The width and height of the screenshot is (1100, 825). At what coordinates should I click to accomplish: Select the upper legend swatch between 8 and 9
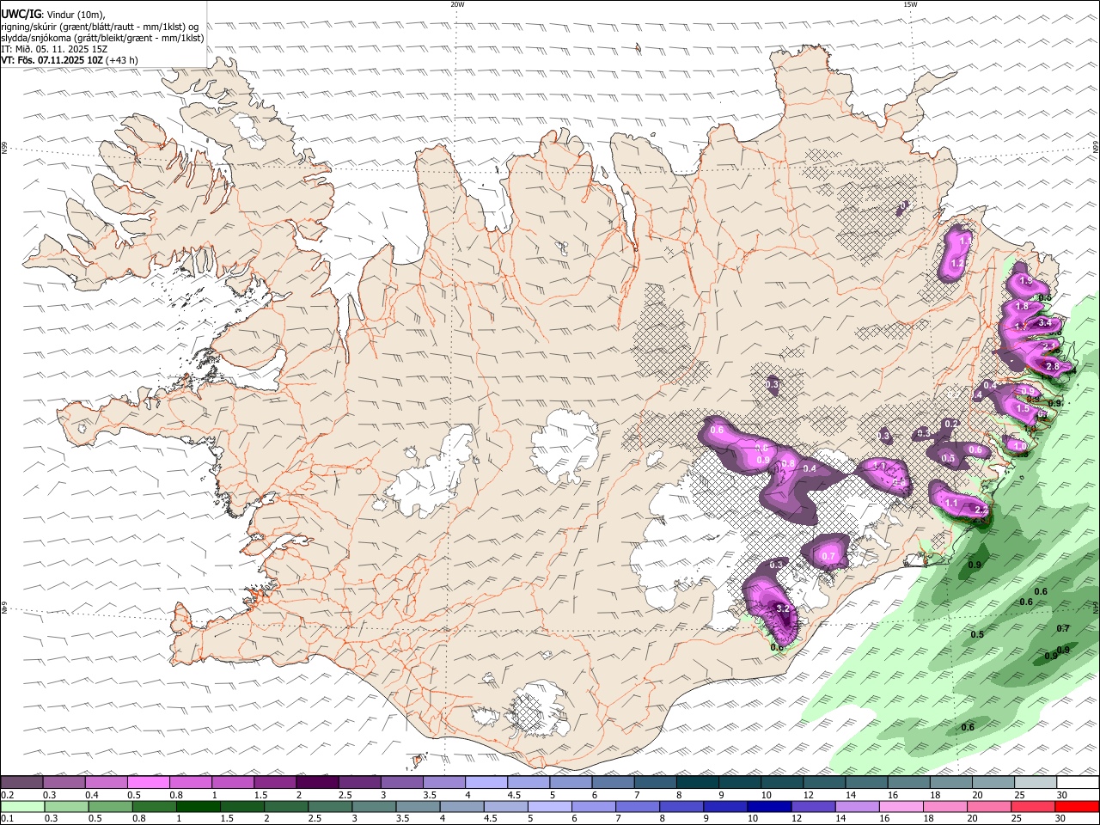click(697, 783)
